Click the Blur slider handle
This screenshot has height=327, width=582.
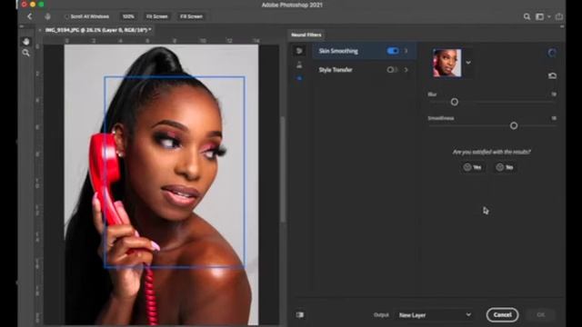click(x=455, y=102)
